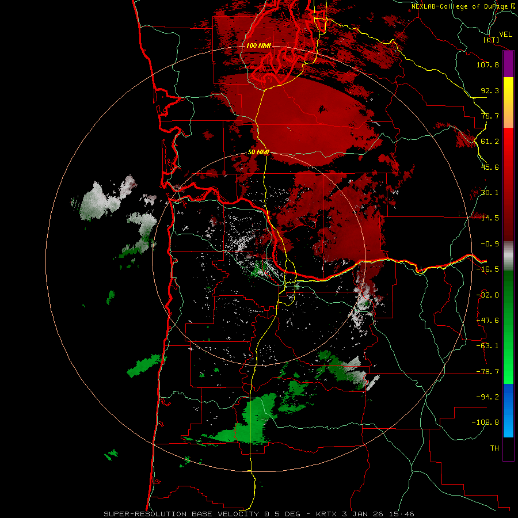The width and height of the screenshot is (518, 518).
Task: Click the 45.6 velocity scale value
Action: coord(490,167)
